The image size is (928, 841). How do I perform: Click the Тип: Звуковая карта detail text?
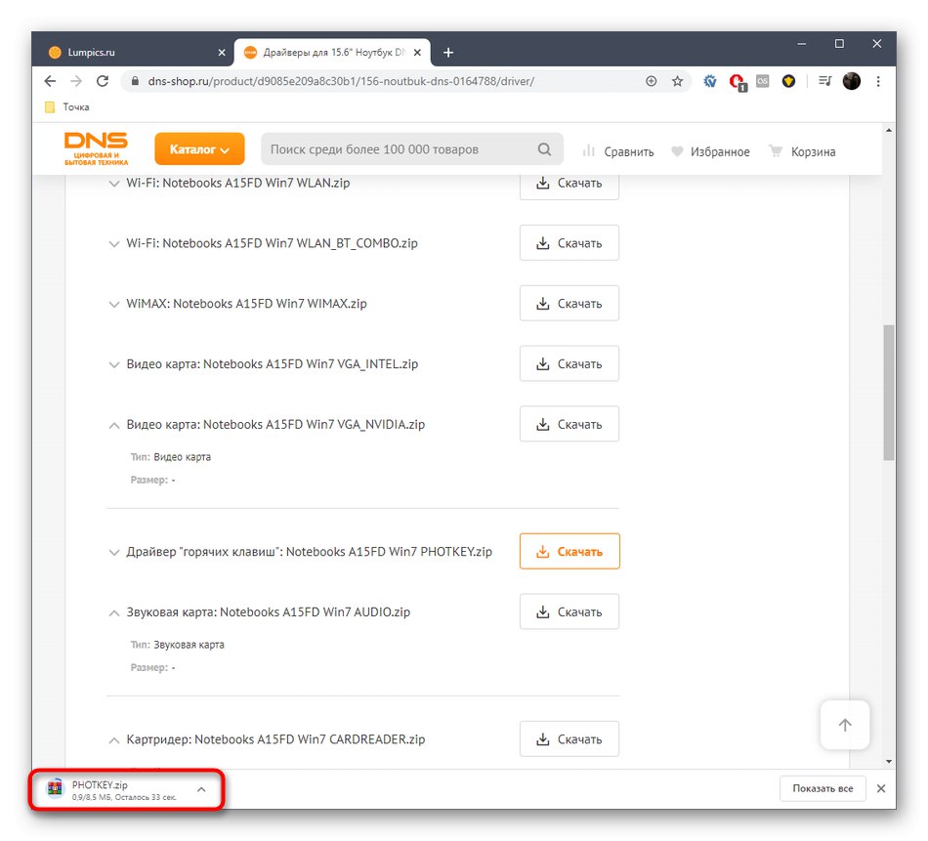click(177, 645)
